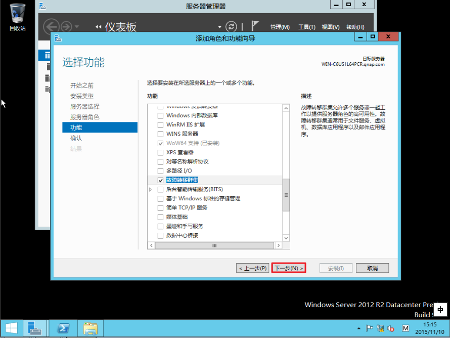Click the Server Manager title bar icon
450x338 pixels.
point(42,6)
